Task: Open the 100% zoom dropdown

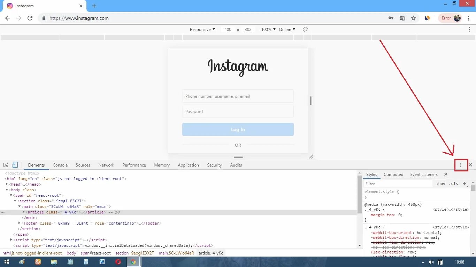Action: click(268, 30)
